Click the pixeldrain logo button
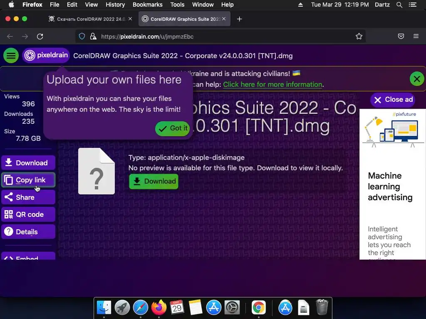The height and width of the screenshot is (319, 426). pyautogui.click(x=46, y=55)
